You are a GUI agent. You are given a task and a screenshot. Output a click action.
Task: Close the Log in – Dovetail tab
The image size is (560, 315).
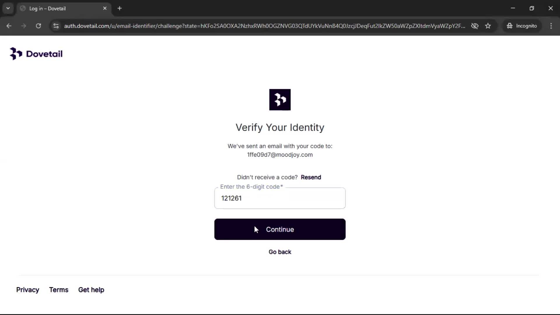click(105, 8)
